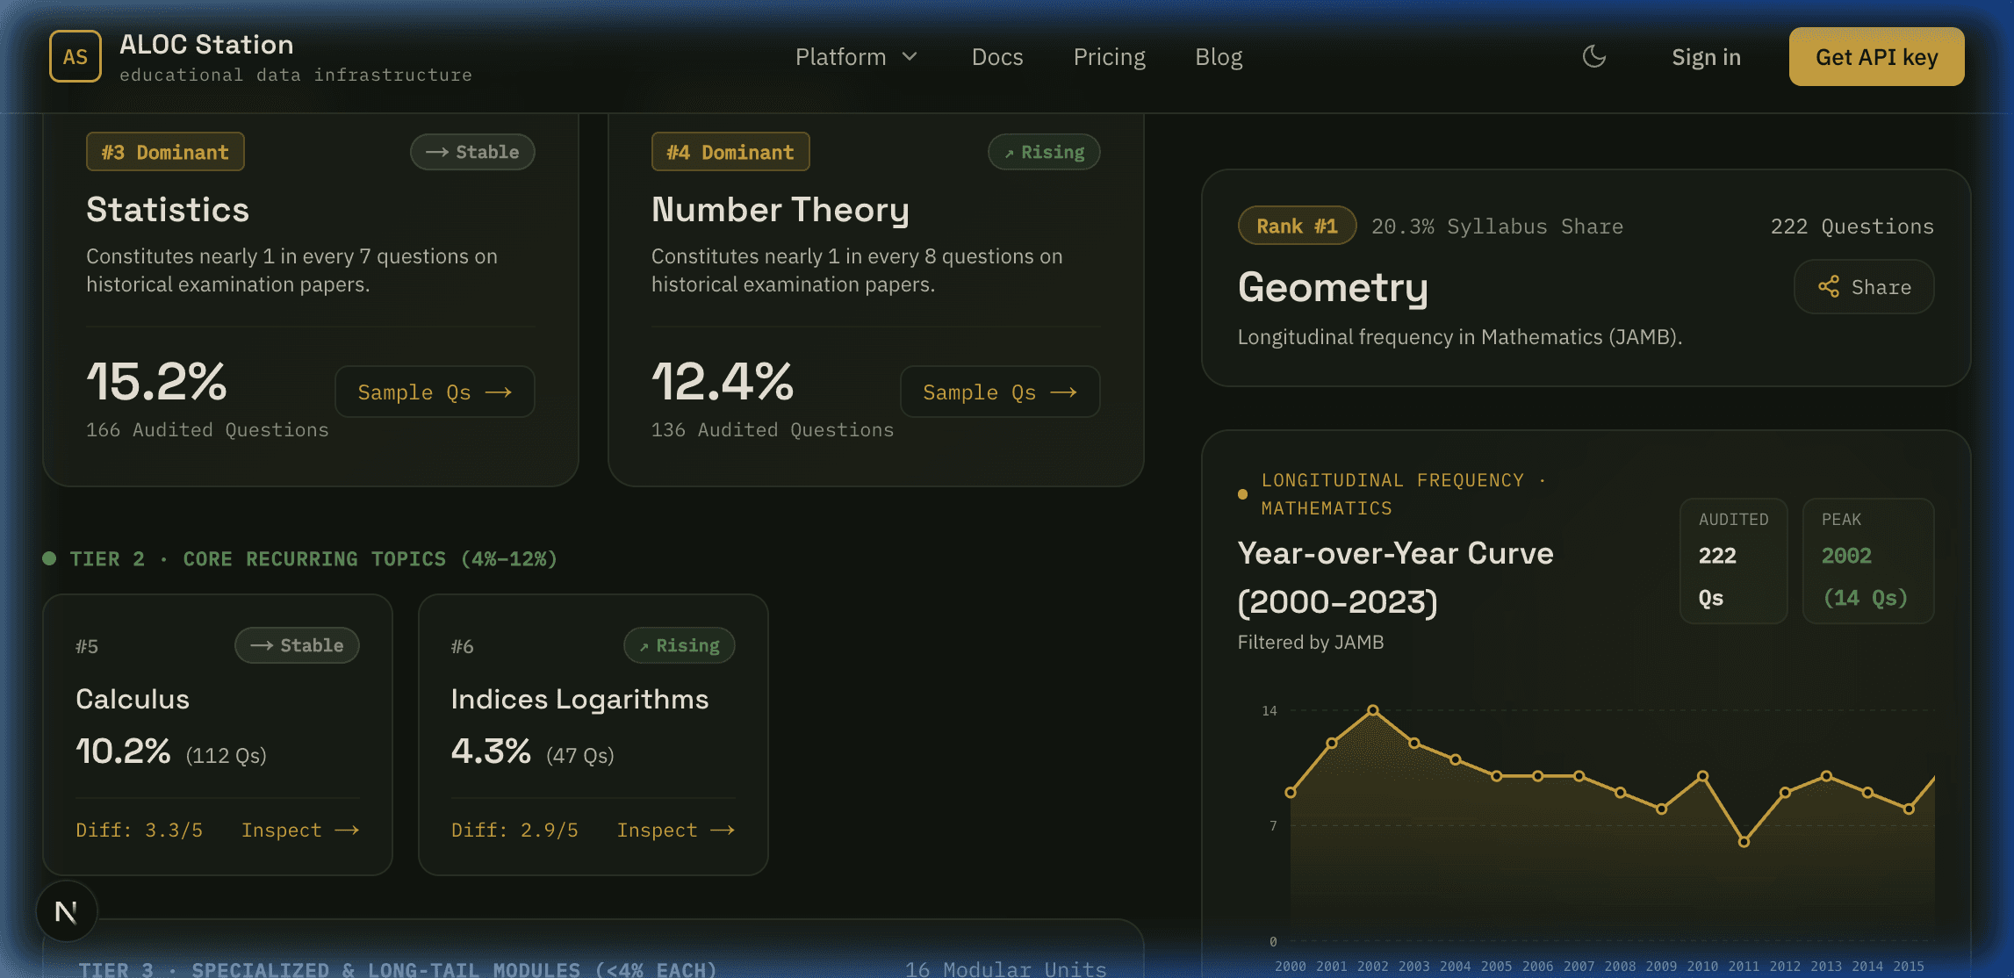Inspect the Calculus topic

[300, 830]
